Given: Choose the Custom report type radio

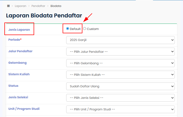Looking at the screenshot, I should point(85,29).
